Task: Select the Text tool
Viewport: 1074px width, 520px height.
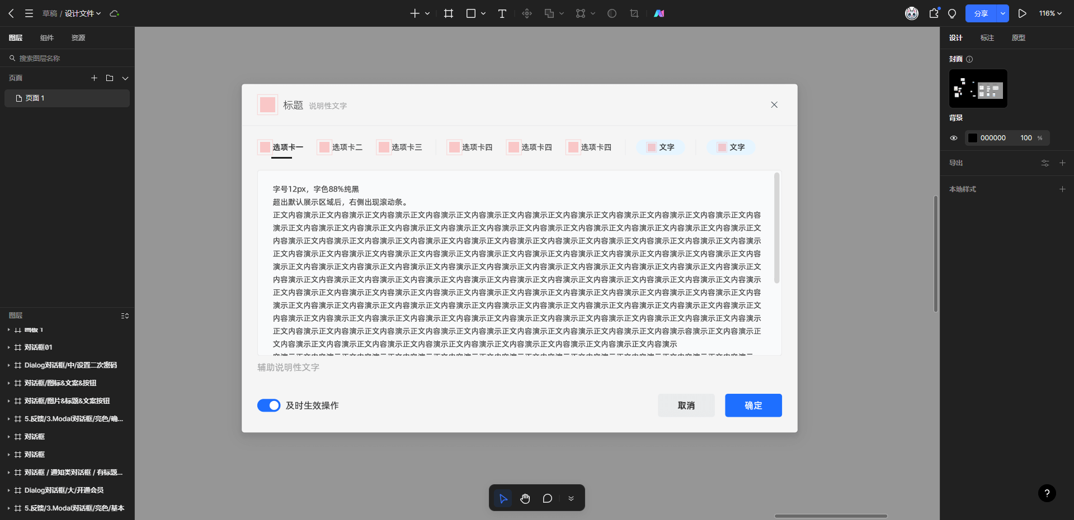Action: coord(502,13)
